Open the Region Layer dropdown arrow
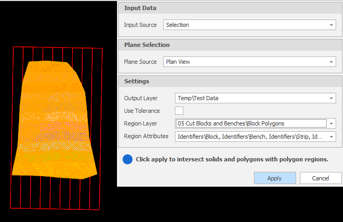343x222 pixels. (x=331, y=124)
